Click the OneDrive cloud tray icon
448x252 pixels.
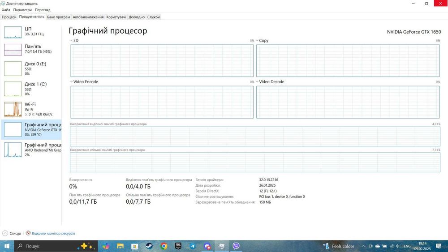[377, 246]
